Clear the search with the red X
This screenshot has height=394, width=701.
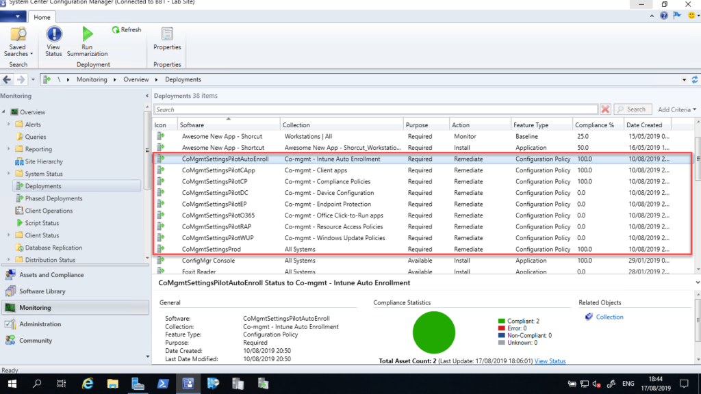click(x=605, y=109)
